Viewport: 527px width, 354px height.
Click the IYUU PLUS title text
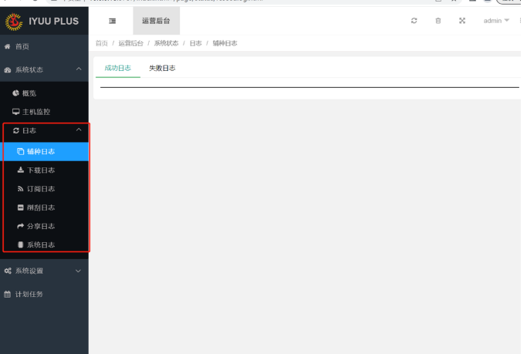point(54,21)
